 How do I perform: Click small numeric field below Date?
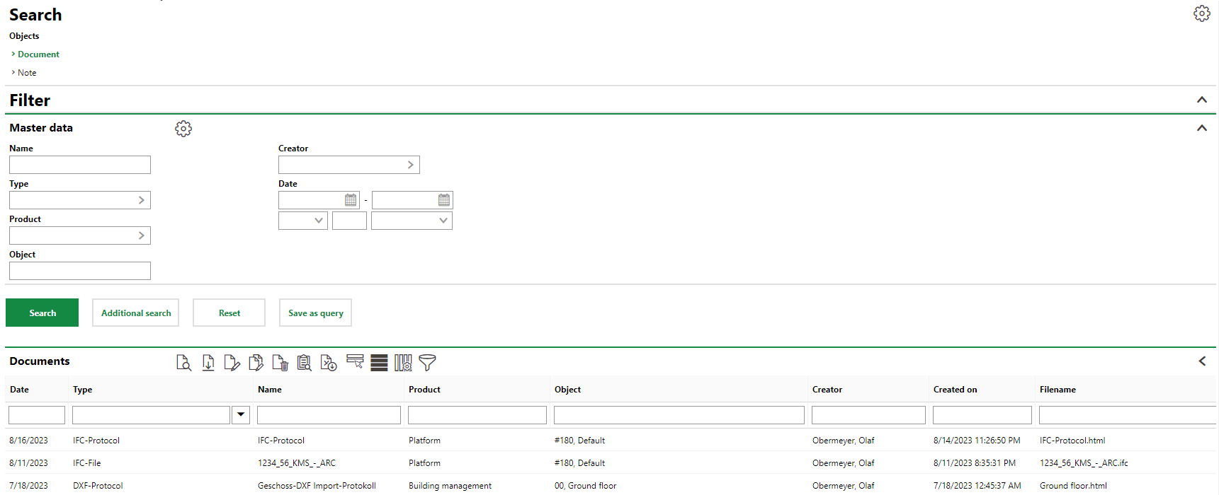pyautogui.click(x=349, y=221)
